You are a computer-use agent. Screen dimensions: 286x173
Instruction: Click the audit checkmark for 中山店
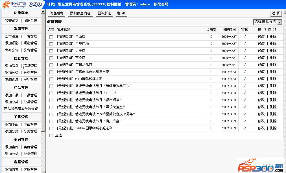(x=244, y=37)
